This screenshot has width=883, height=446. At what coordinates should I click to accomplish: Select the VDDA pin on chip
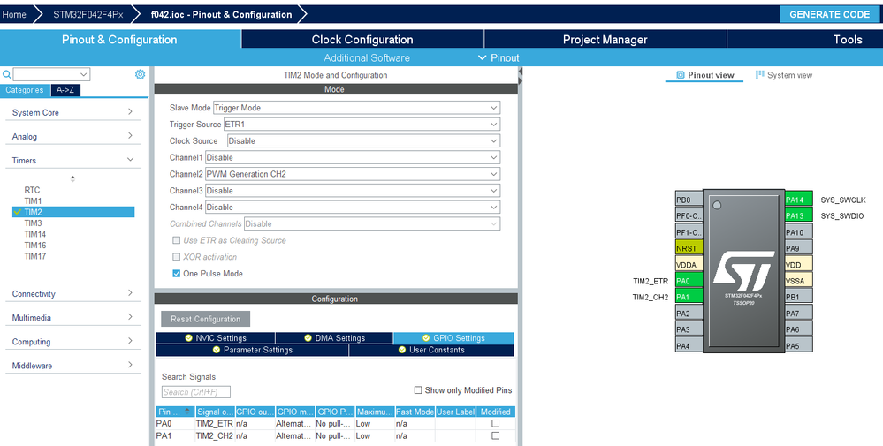[x=689, y=264]
